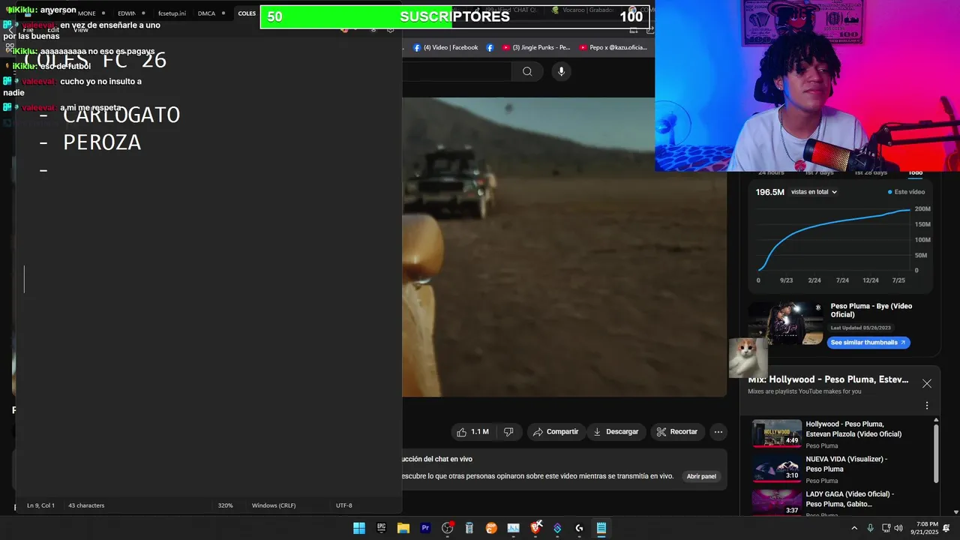Open the Windows Start menu
960x540 pixels.
coord(359,528)
